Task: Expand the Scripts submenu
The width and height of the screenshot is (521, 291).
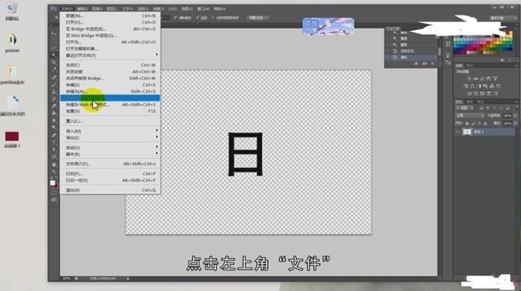Action: click(x=110, y=154)
